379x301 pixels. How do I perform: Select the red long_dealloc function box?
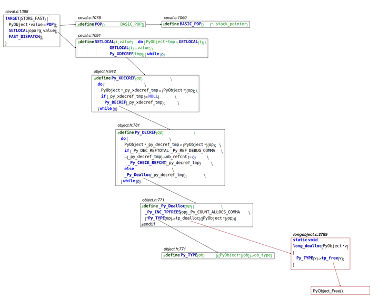tap(321, 254)
